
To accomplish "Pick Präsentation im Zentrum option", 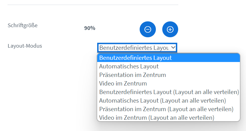I will 168,75.
